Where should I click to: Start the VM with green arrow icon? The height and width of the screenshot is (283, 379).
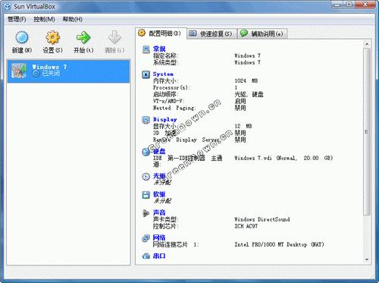(83, 37)
